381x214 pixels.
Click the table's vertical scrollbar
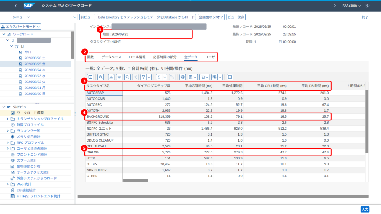[367, 121]
